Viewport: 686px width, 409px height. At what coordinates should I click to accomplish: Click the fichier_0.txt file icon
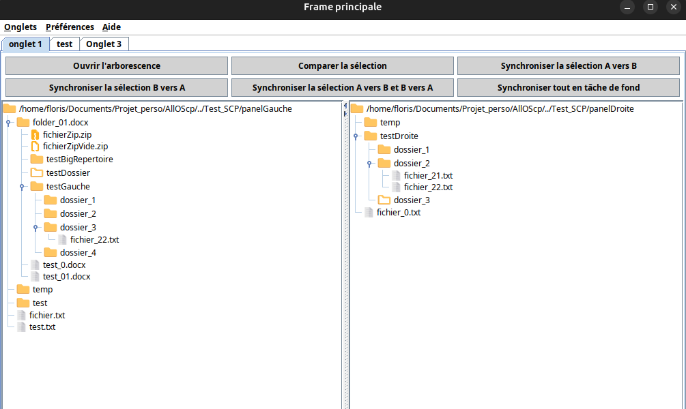[369, 213]
